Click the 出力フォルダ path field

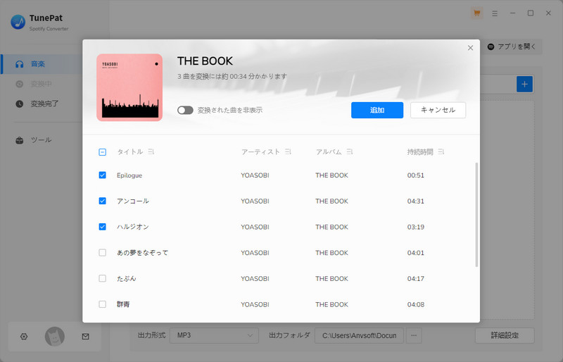[359, 335]
